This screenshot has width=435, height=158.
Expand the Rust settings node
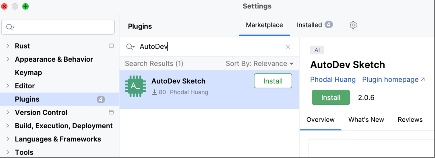click(x=8, y=46)
